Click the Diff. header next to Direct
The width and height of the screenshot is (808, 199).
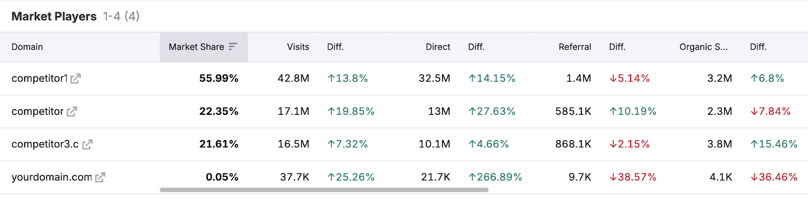pyautogui.click(x=476, y=47)
